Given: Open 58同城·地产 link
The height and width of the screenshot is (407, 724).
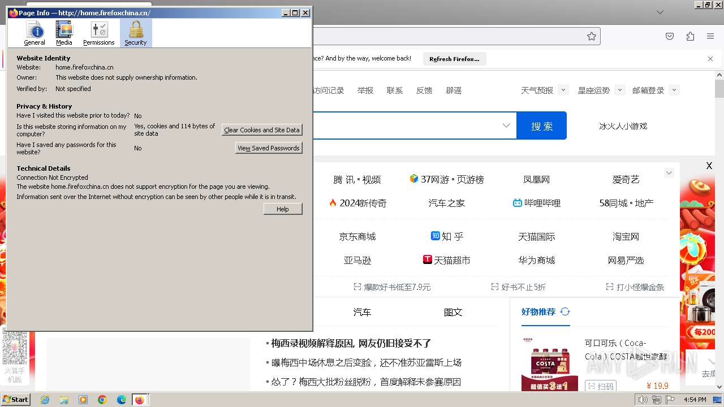Looking at the screenshot, I should (x=626, y=203).
